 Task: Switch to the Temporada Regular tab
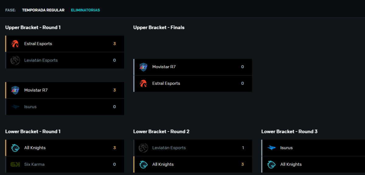coord(43,10)
